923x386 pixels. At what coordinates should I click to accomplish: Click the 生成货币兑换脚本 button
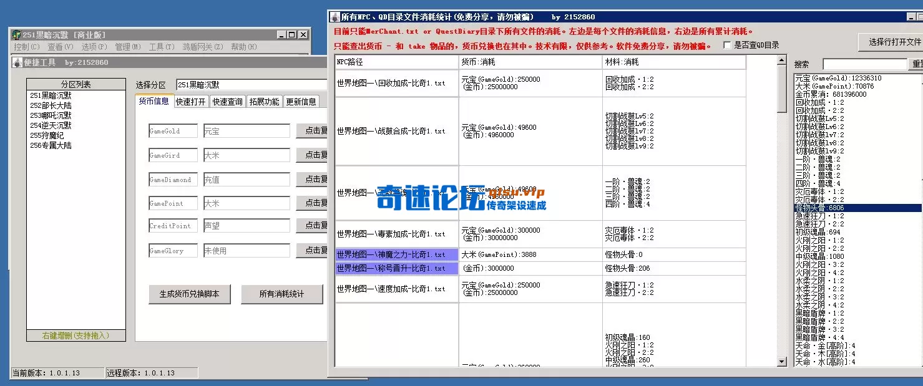coord(190,294)
